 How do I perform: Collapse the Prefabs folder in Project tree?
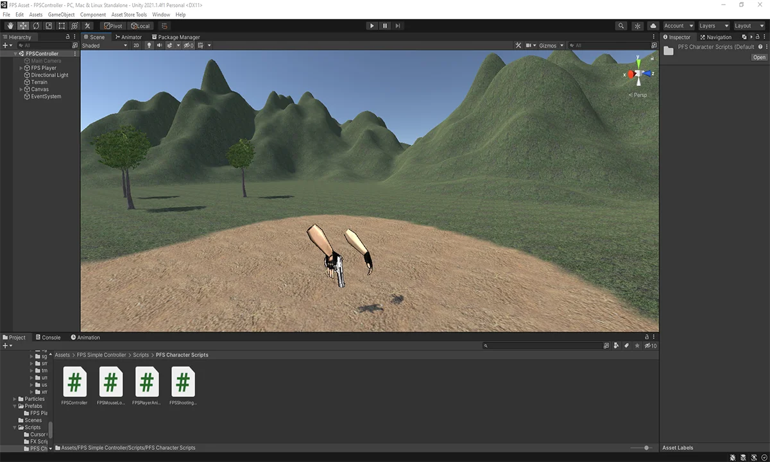pos(15,406)
